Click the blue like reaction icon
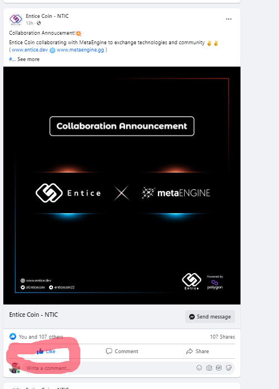This screenshot has width=279, height=389. point(13,336)
